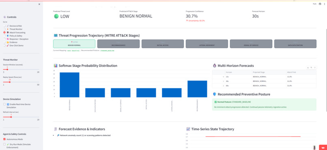Select the Policy & Safety radio option
This screenshot has height=150, width=327.
(4, 36)
